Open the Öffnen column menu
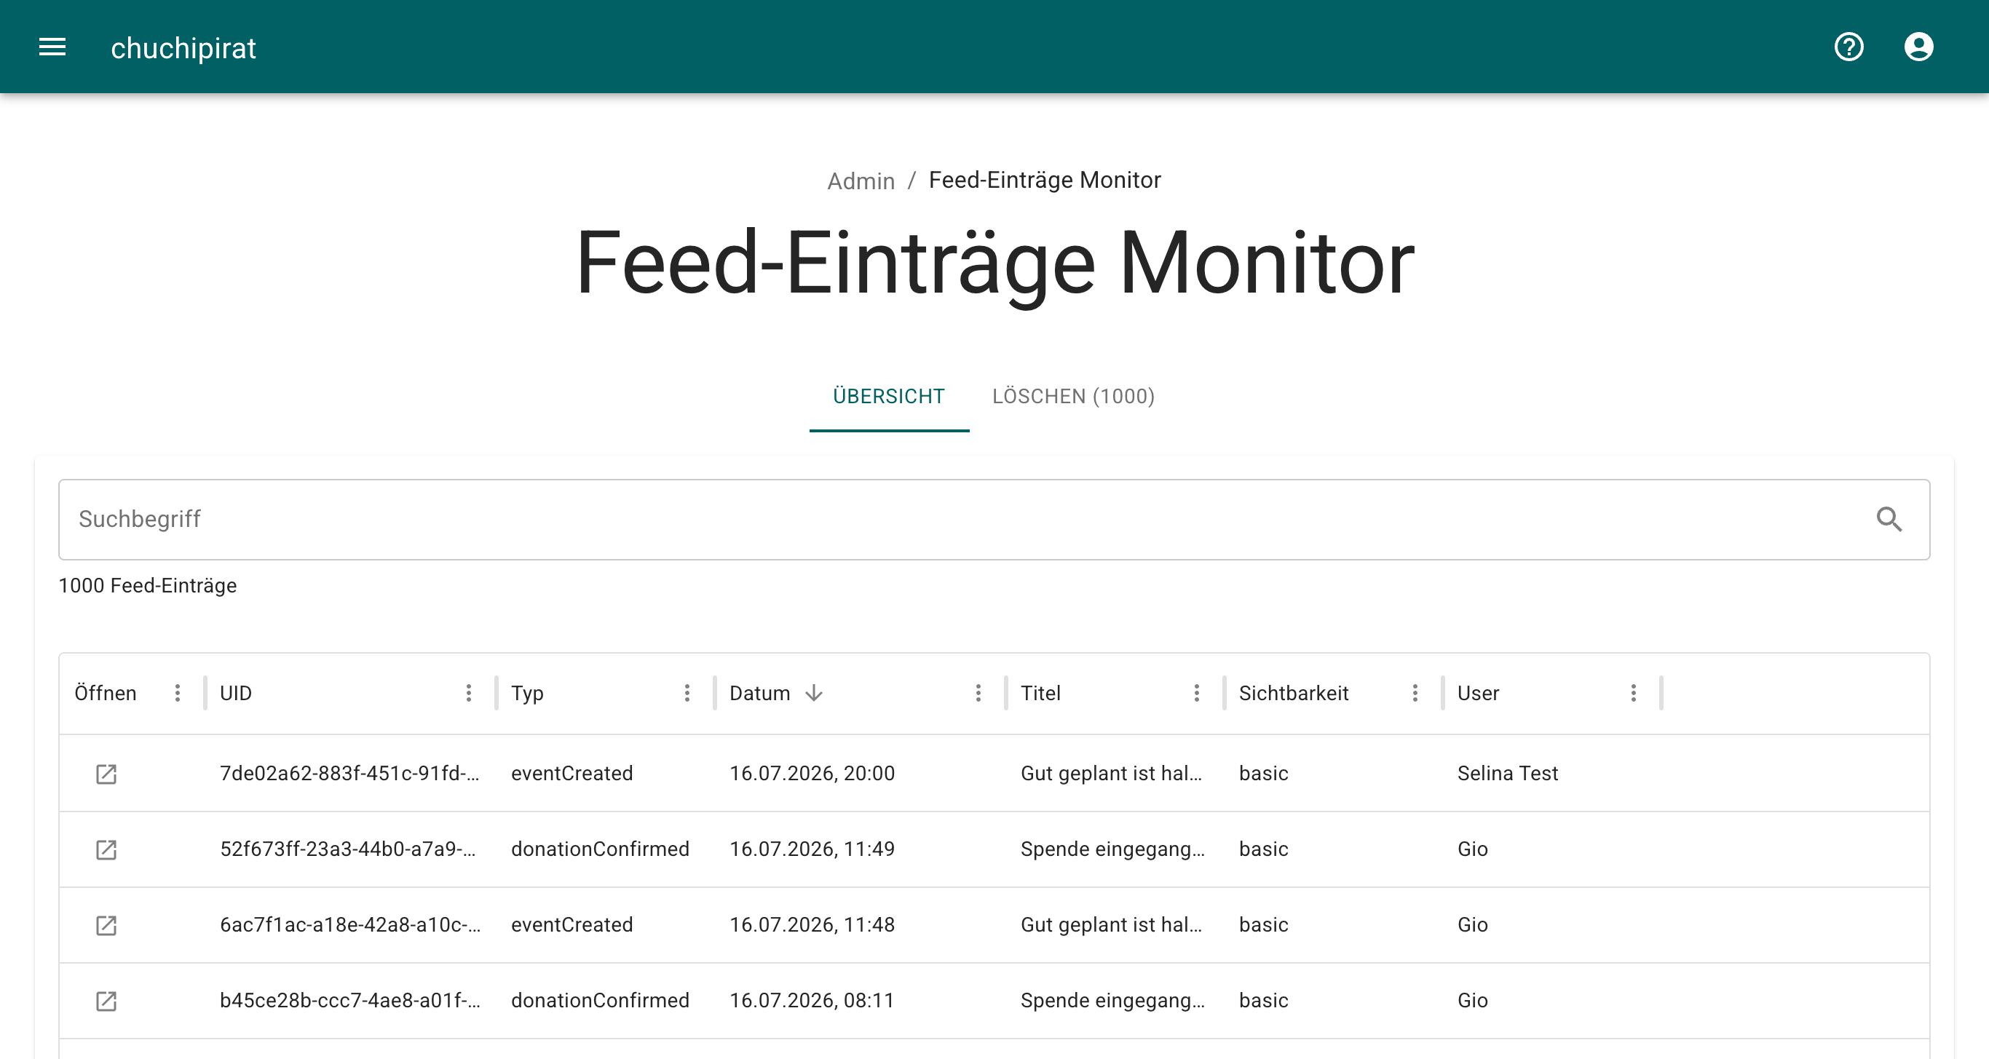Viewport: 1989px width, 1059px height. point(178,693)
